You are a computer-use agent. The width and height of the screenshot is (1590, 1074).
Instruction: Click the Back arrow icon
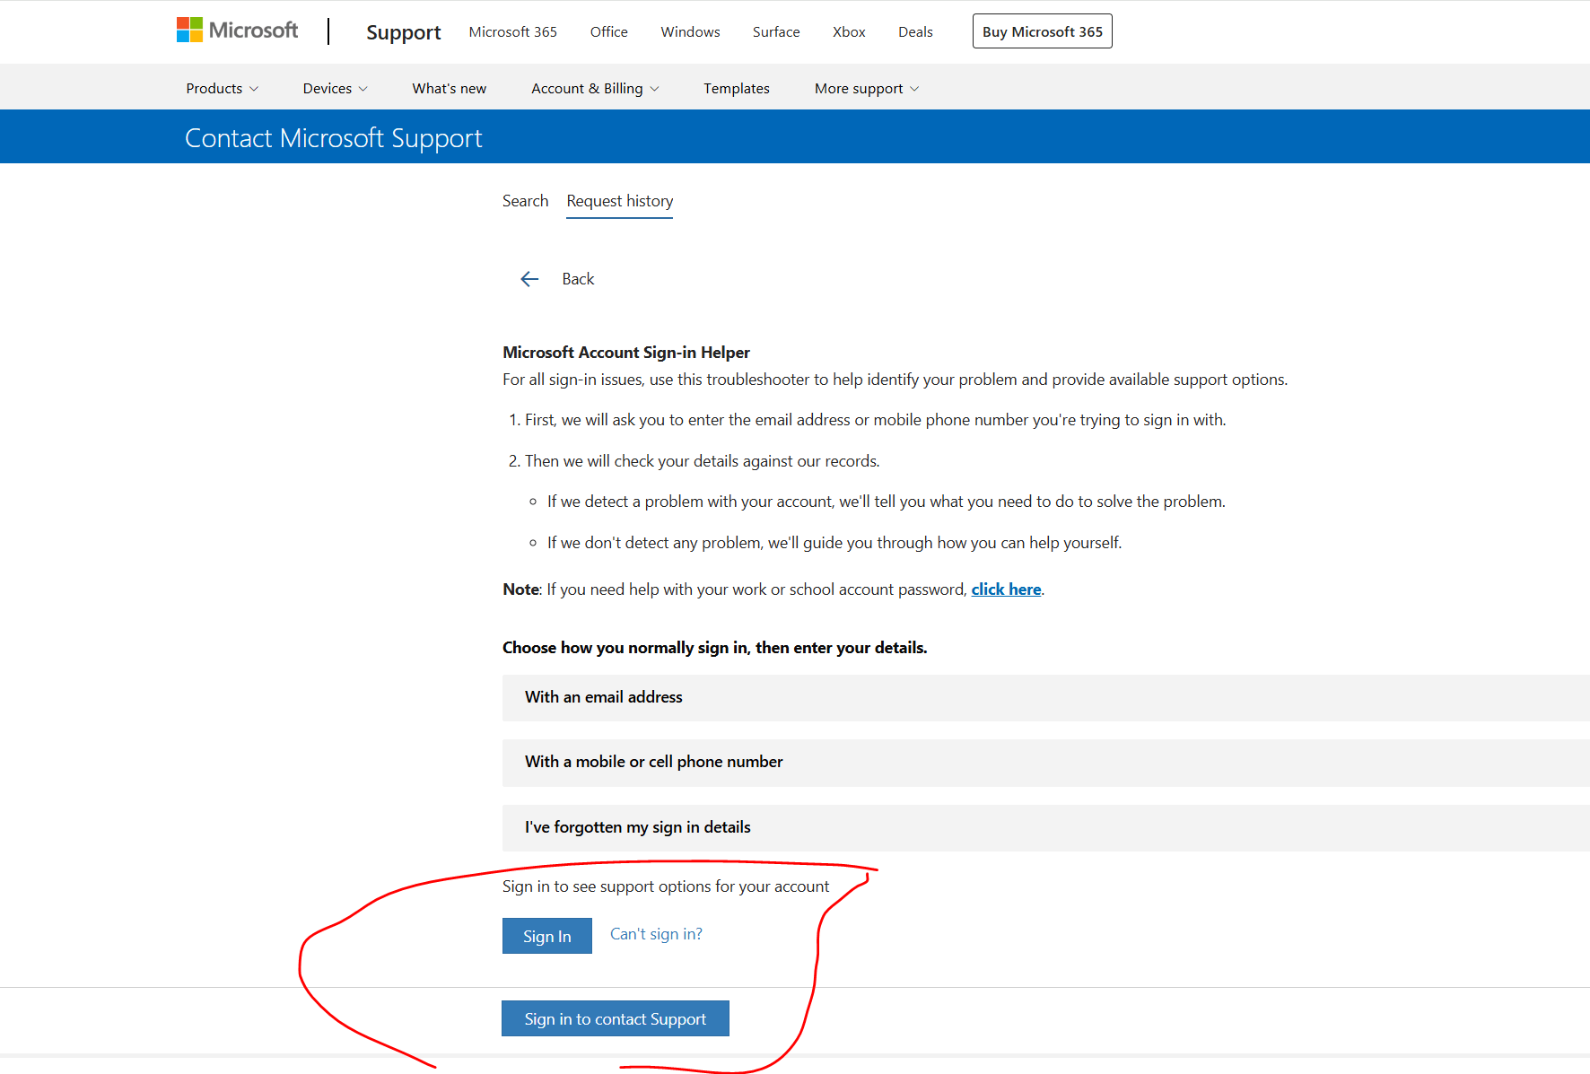coord(529,279)
